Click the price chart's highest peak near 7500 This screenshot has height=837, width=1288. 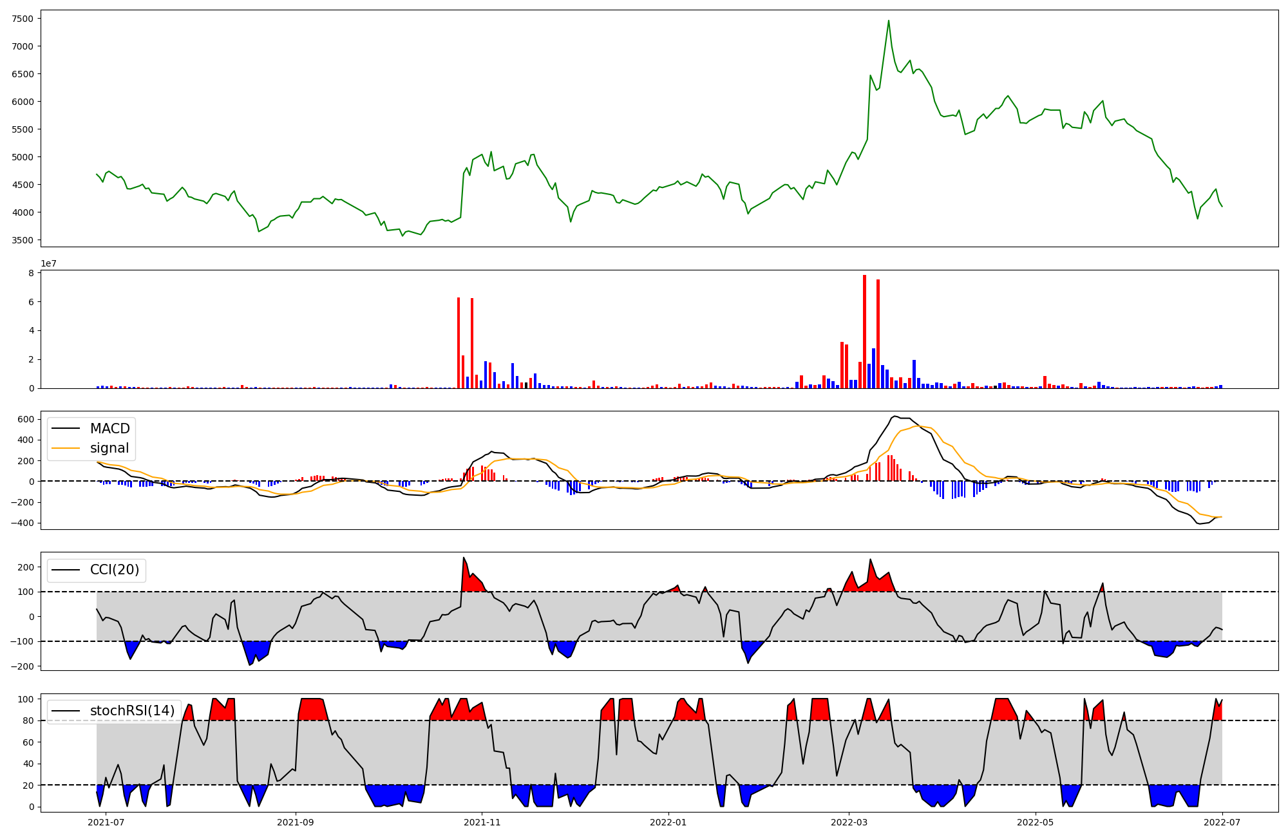click(889, 21)
